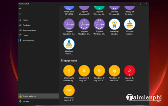Select Achievements in the sidebar
This screenshot has width=168, height=106.
(x=38, y=40)
